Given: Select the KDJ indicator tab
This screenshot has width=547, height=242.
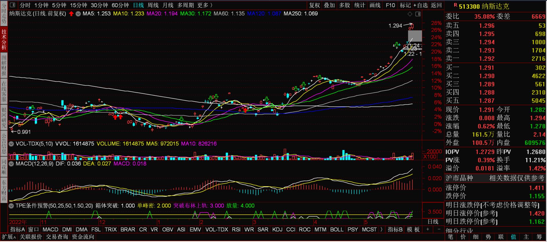Looking at the screenshot, I should tap(277, 230).
